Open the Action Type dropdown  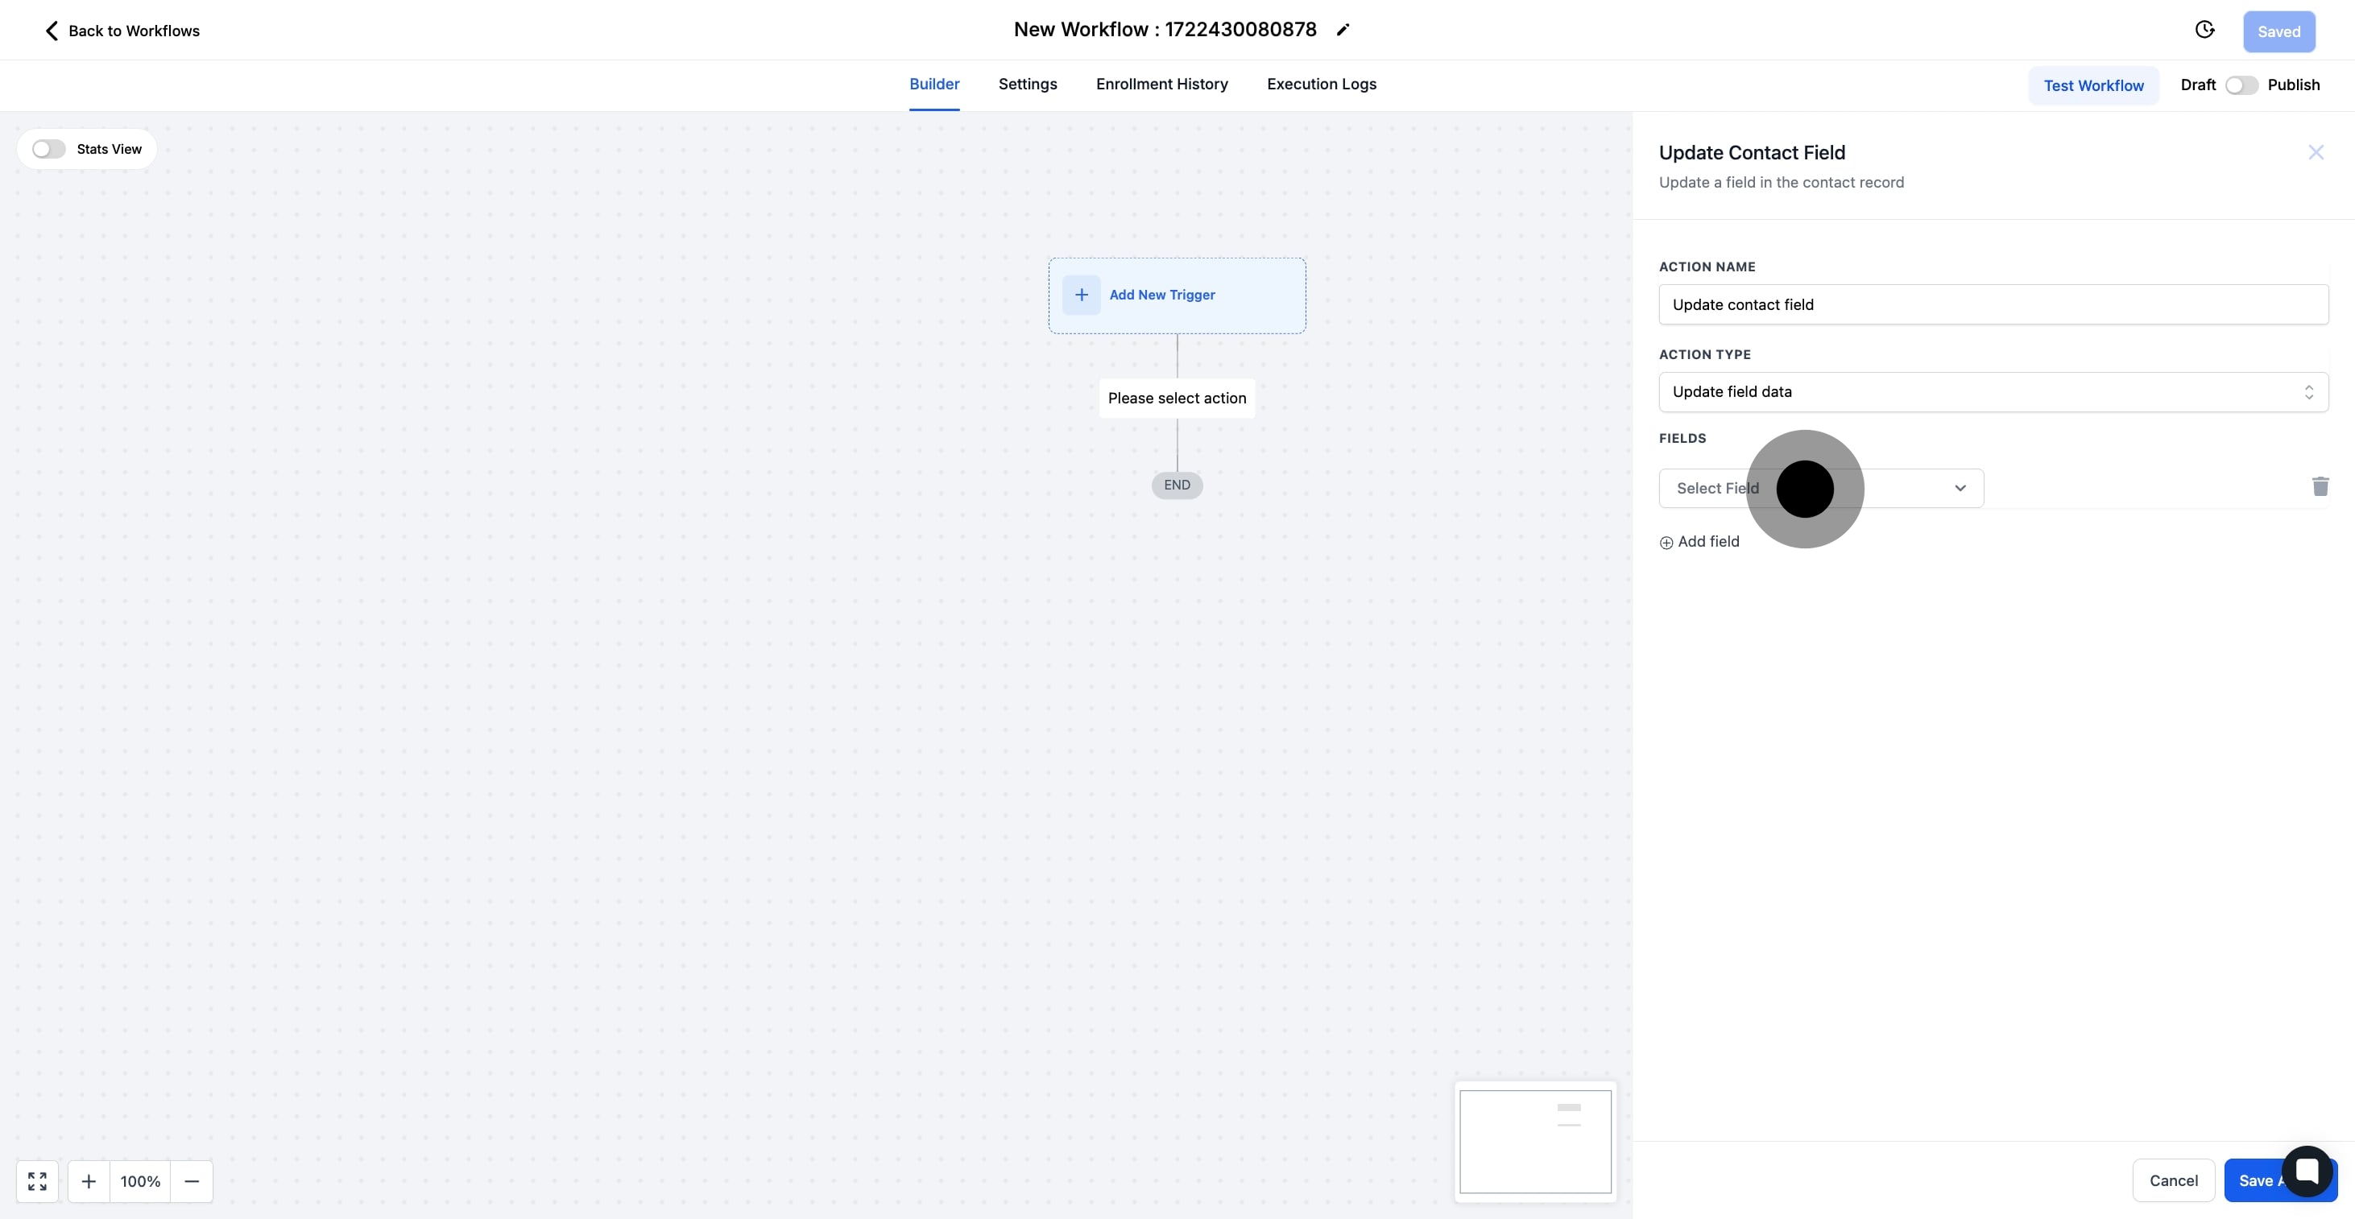[1993, 392]
